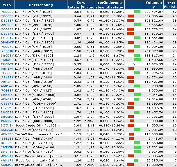Open WKN link DB0E87
The height and width of the screenshot is (167, 177).
[x=7, y=21]
